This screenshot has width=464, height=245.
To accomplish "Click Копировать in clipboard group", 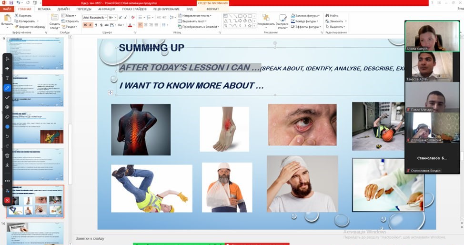I will tap(25, 21).
